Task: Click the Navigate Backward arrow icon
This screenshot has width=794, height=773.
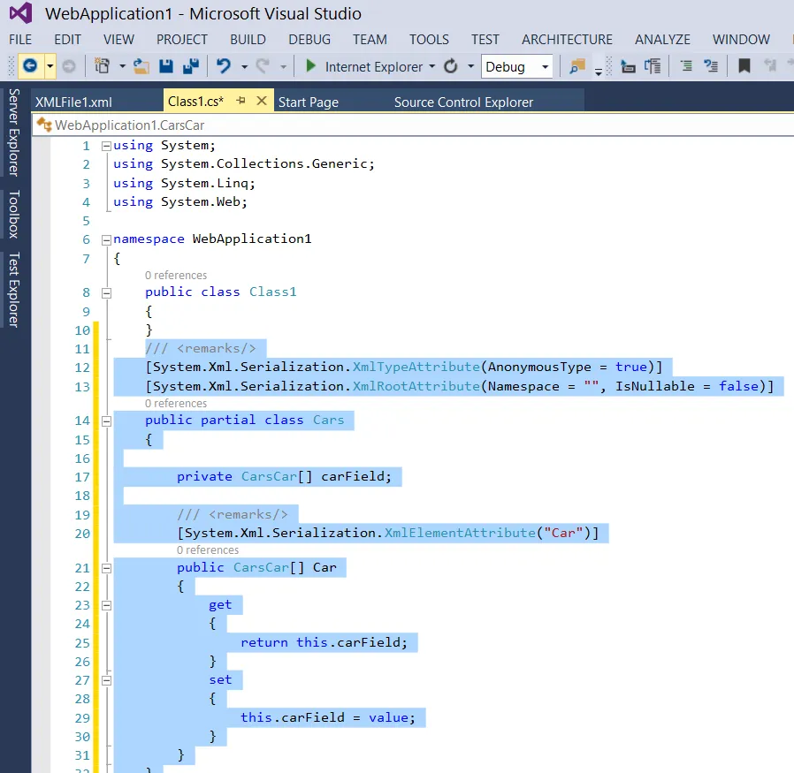Action: pyautogui.click(x=29, y=66)
